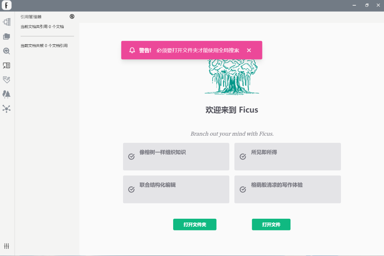
Task: Open the file manager folder icon
Action: 6,37
